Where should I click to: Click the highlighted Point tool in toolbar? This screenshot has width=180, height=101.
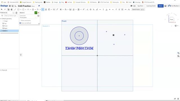[x=43, y=10]
